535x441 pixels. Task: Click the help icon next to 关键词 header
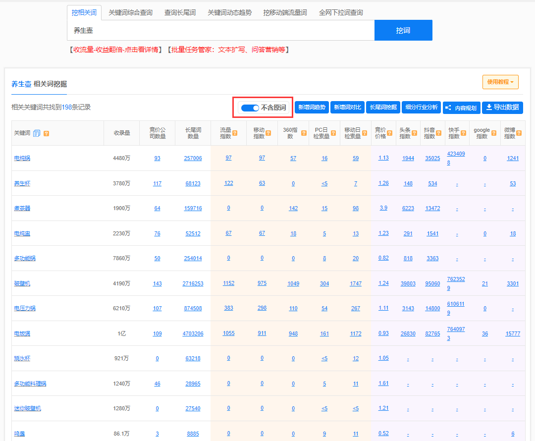pos(47,133)
